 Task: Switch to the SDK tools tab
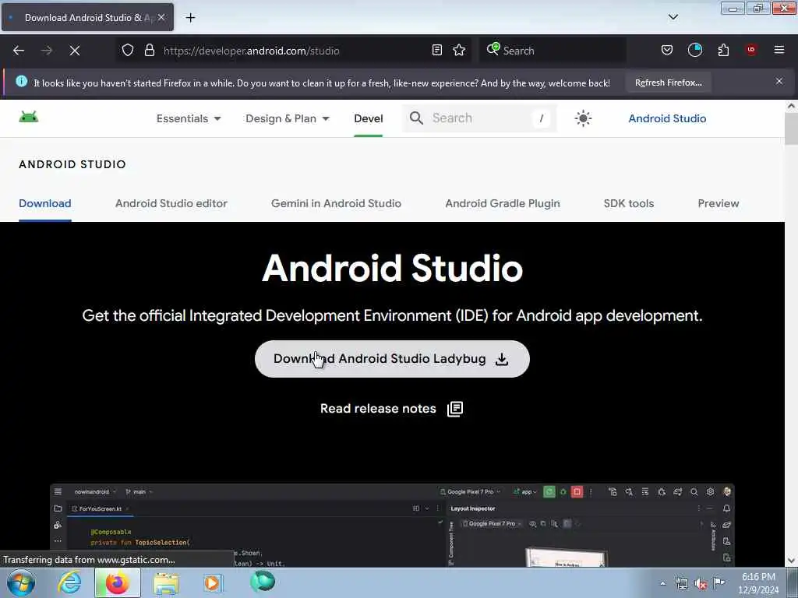[x=629, y=203]
